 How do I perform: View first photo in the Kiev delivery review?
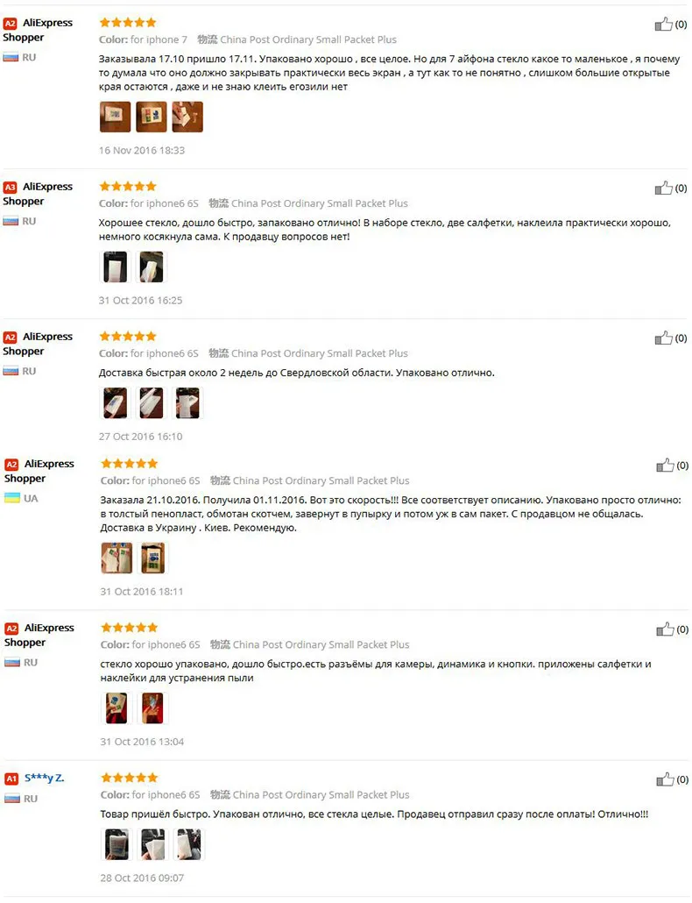tap(117, 558)
